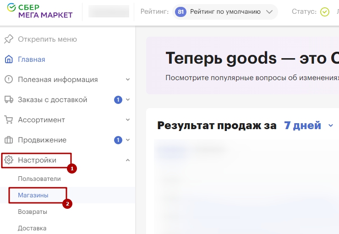Image resolution: width=339 pixels, height=234 pixels.
Task: Select the Магазины submenu
Action: click(33, 195)
